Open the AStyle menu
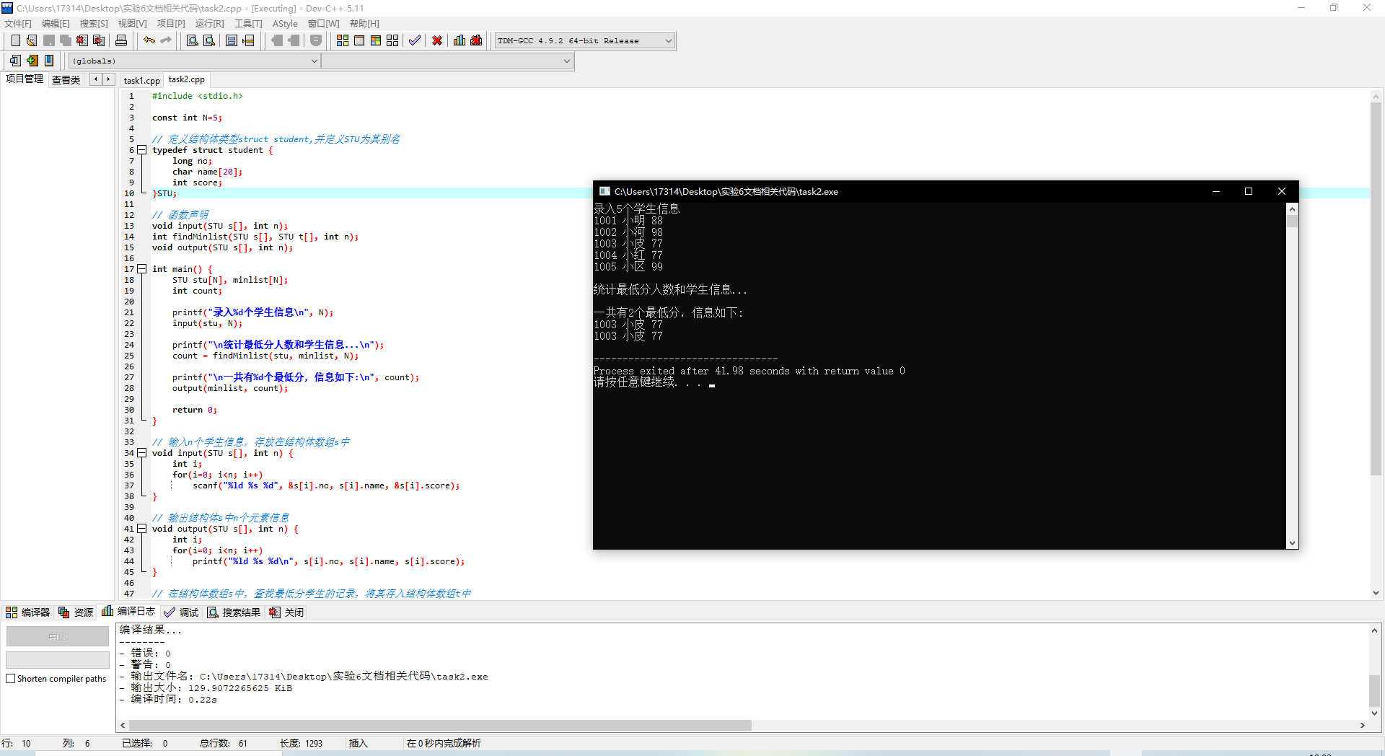Image resolution: width=1385 pixels, height=756 pixels. 285,24
